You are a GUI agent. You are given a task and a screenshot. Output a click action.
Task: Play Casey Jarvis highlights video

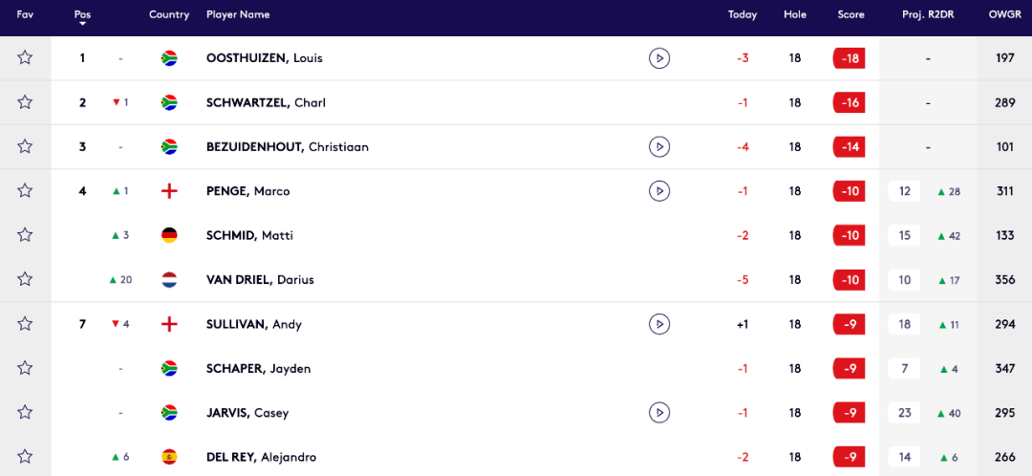click(x=658, y=413)
